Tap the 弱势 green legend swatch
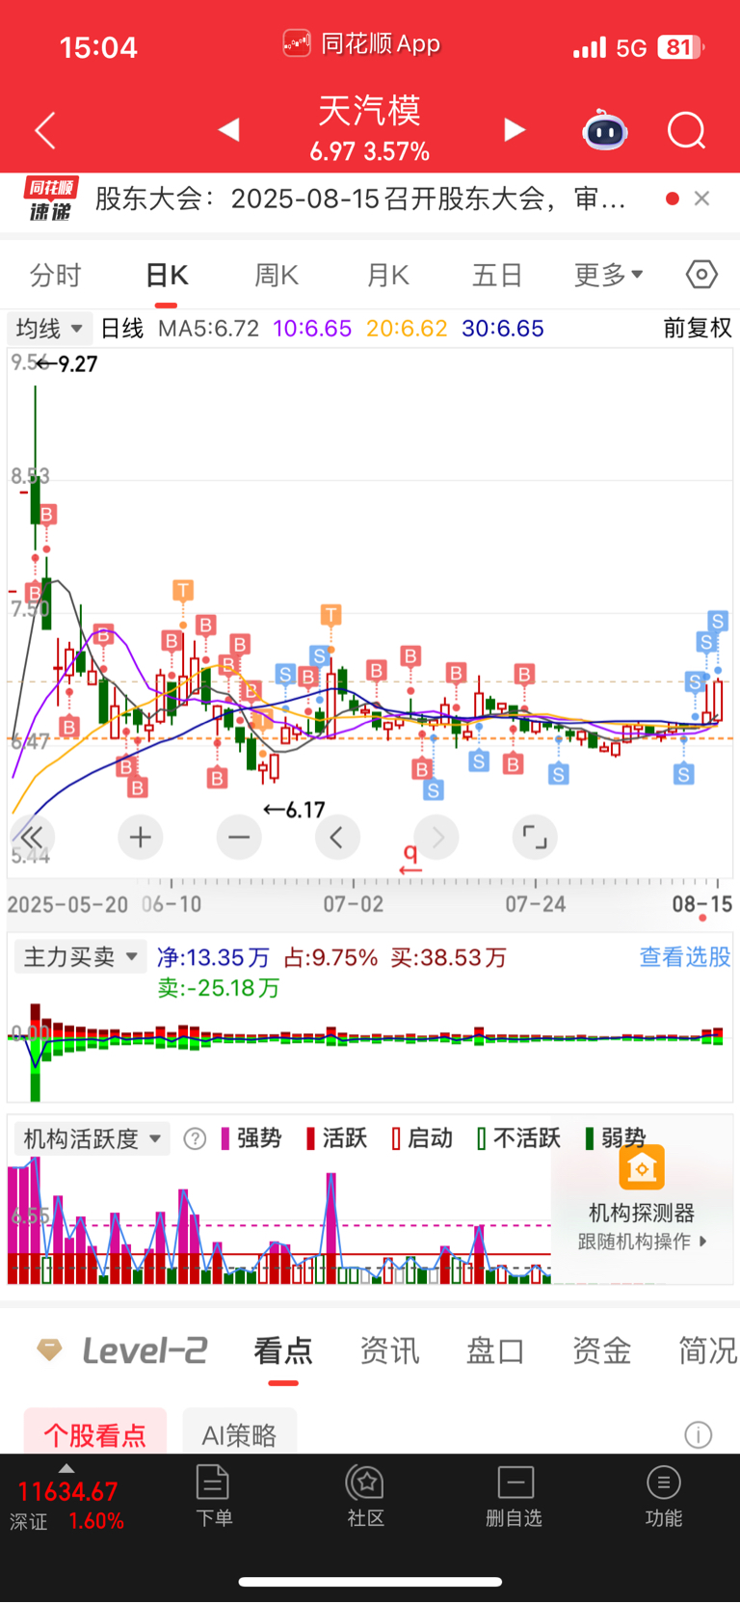Screen dimensions: 740x1603 coord(590,1139)
